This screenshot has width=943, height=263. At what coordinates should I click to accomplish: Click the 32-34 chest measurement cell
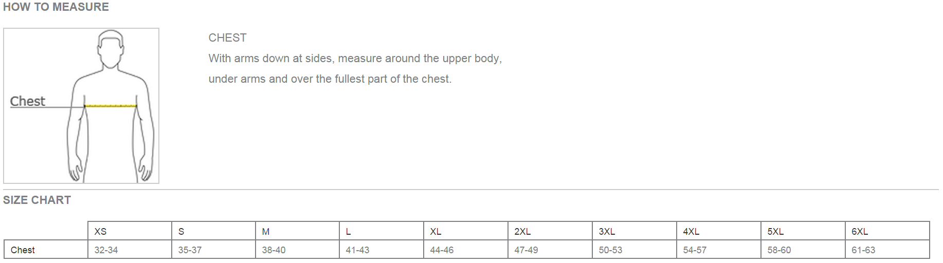click(x=106, y=250)
